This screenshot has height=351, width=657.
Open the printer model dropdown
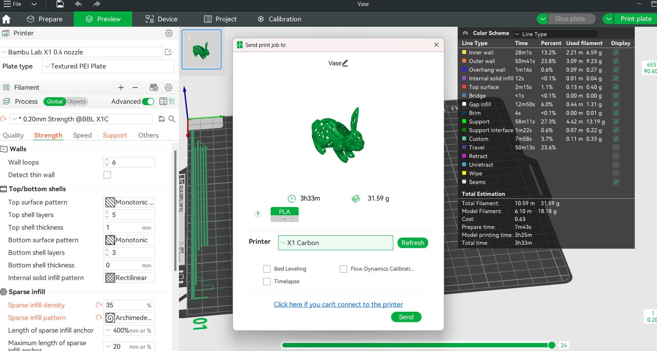point(81,52)
